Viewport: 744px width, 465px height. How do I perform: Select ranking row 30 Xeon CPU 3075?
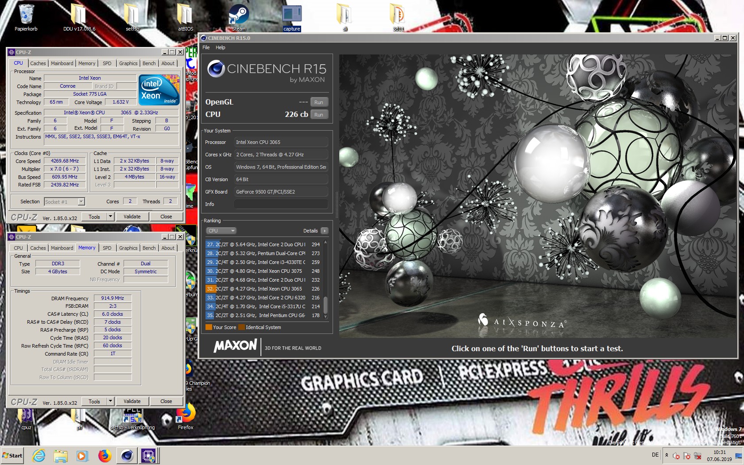[x=263, y=271]
